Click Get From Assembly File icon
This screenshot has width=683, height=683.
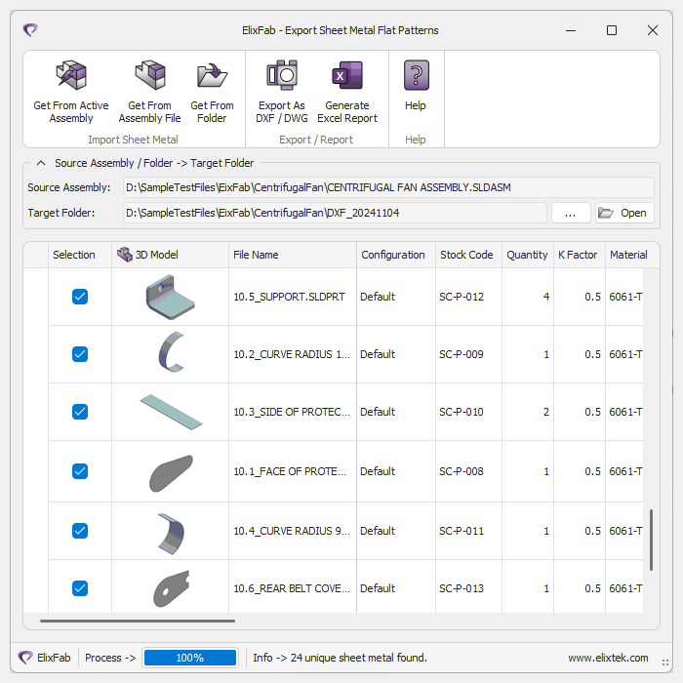(150, 75)
